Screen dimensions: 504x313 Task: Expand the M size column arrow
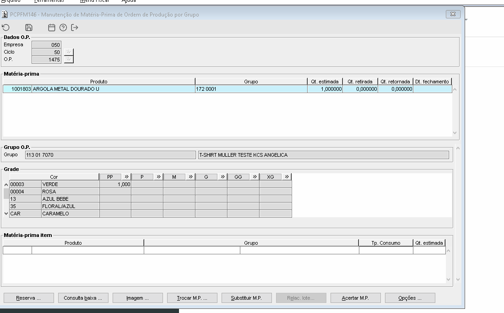[x=190, y=176]
